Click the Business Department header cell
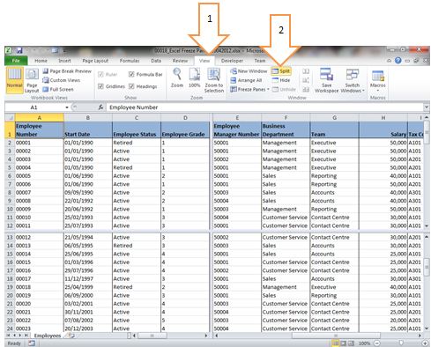 tap(286, 129)
